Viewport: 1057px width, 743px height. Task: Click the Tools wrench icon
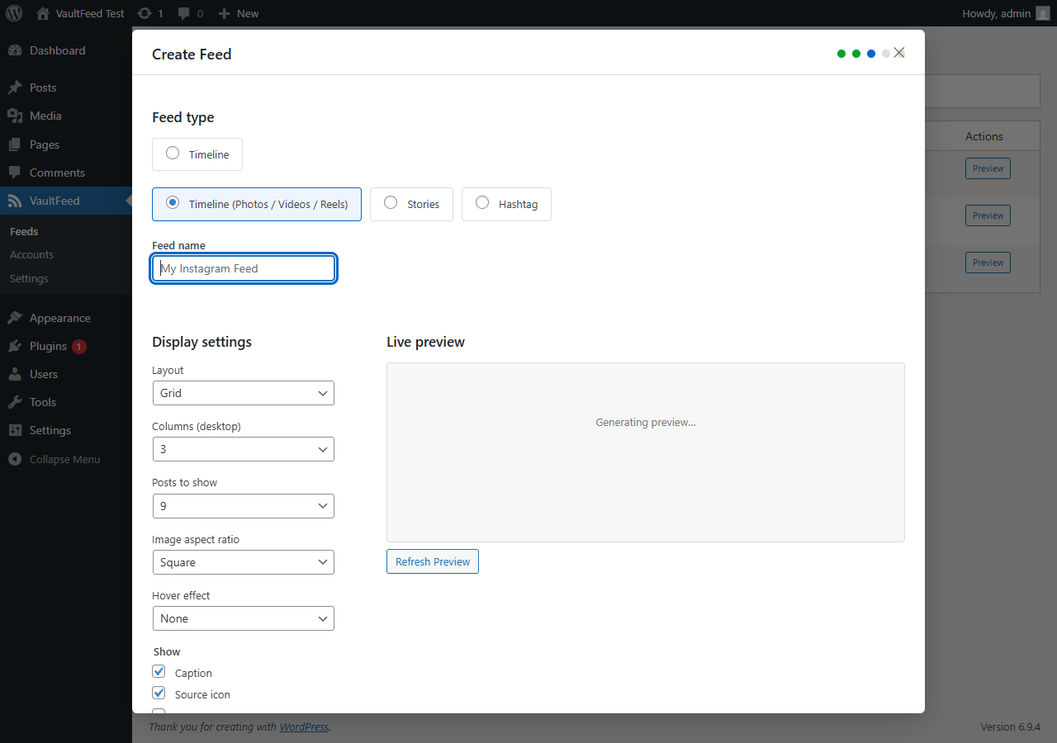(15, 402)
